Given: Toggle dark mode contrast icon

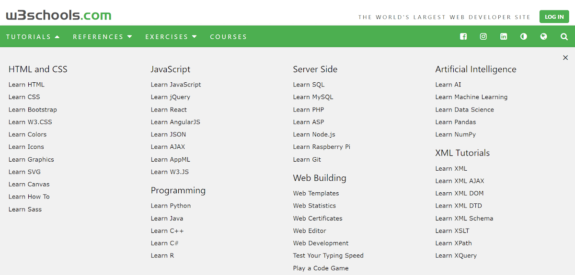Looking at the screenshot, I should click(524, 36).
